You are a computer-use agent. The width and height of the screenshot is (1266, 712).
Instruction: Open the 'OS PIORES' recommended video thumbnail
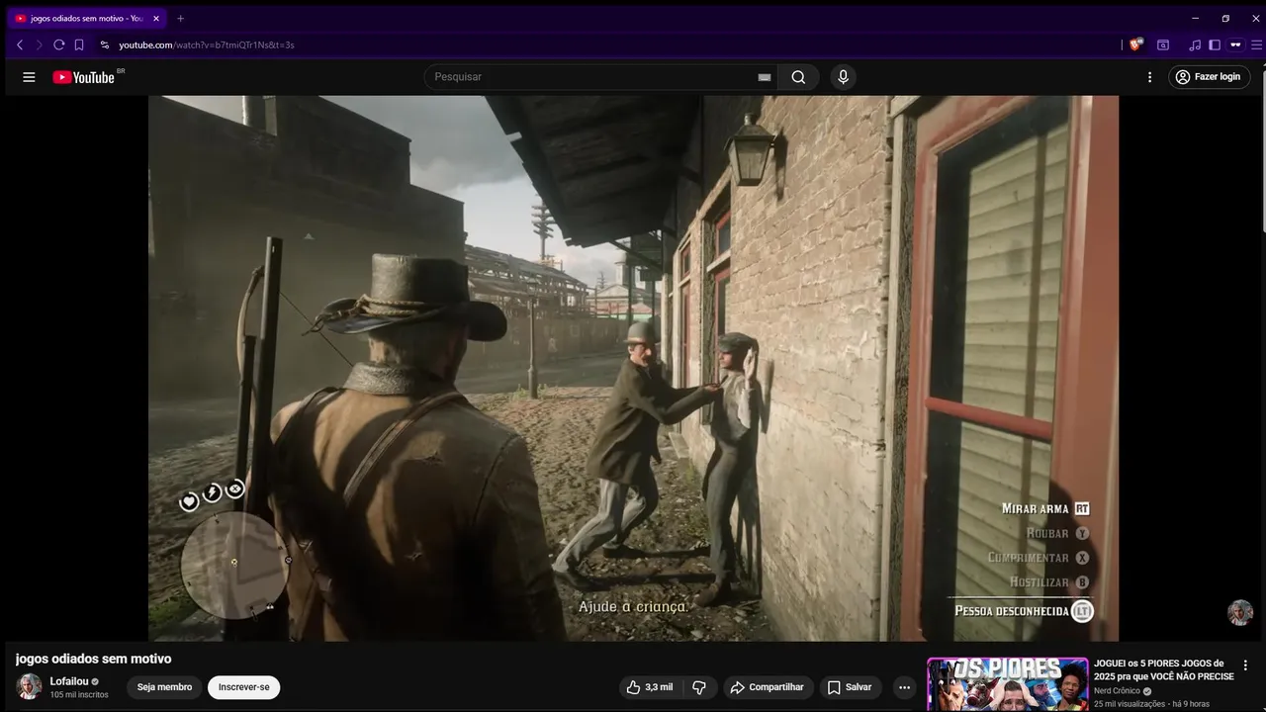pos(1007,684)
